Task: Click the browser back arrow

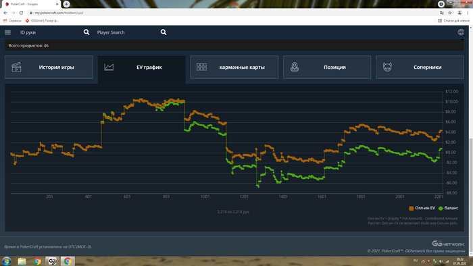Action: point(5,13)
